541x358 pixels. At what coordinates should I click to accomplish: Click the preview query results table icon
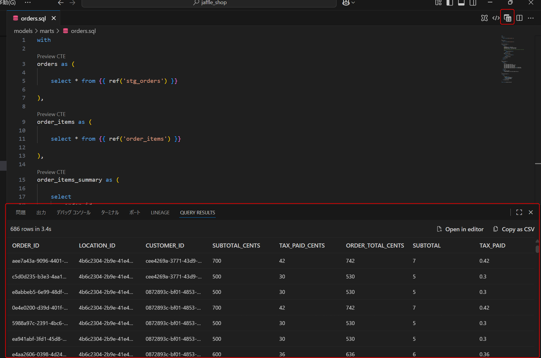click(507, 18)
